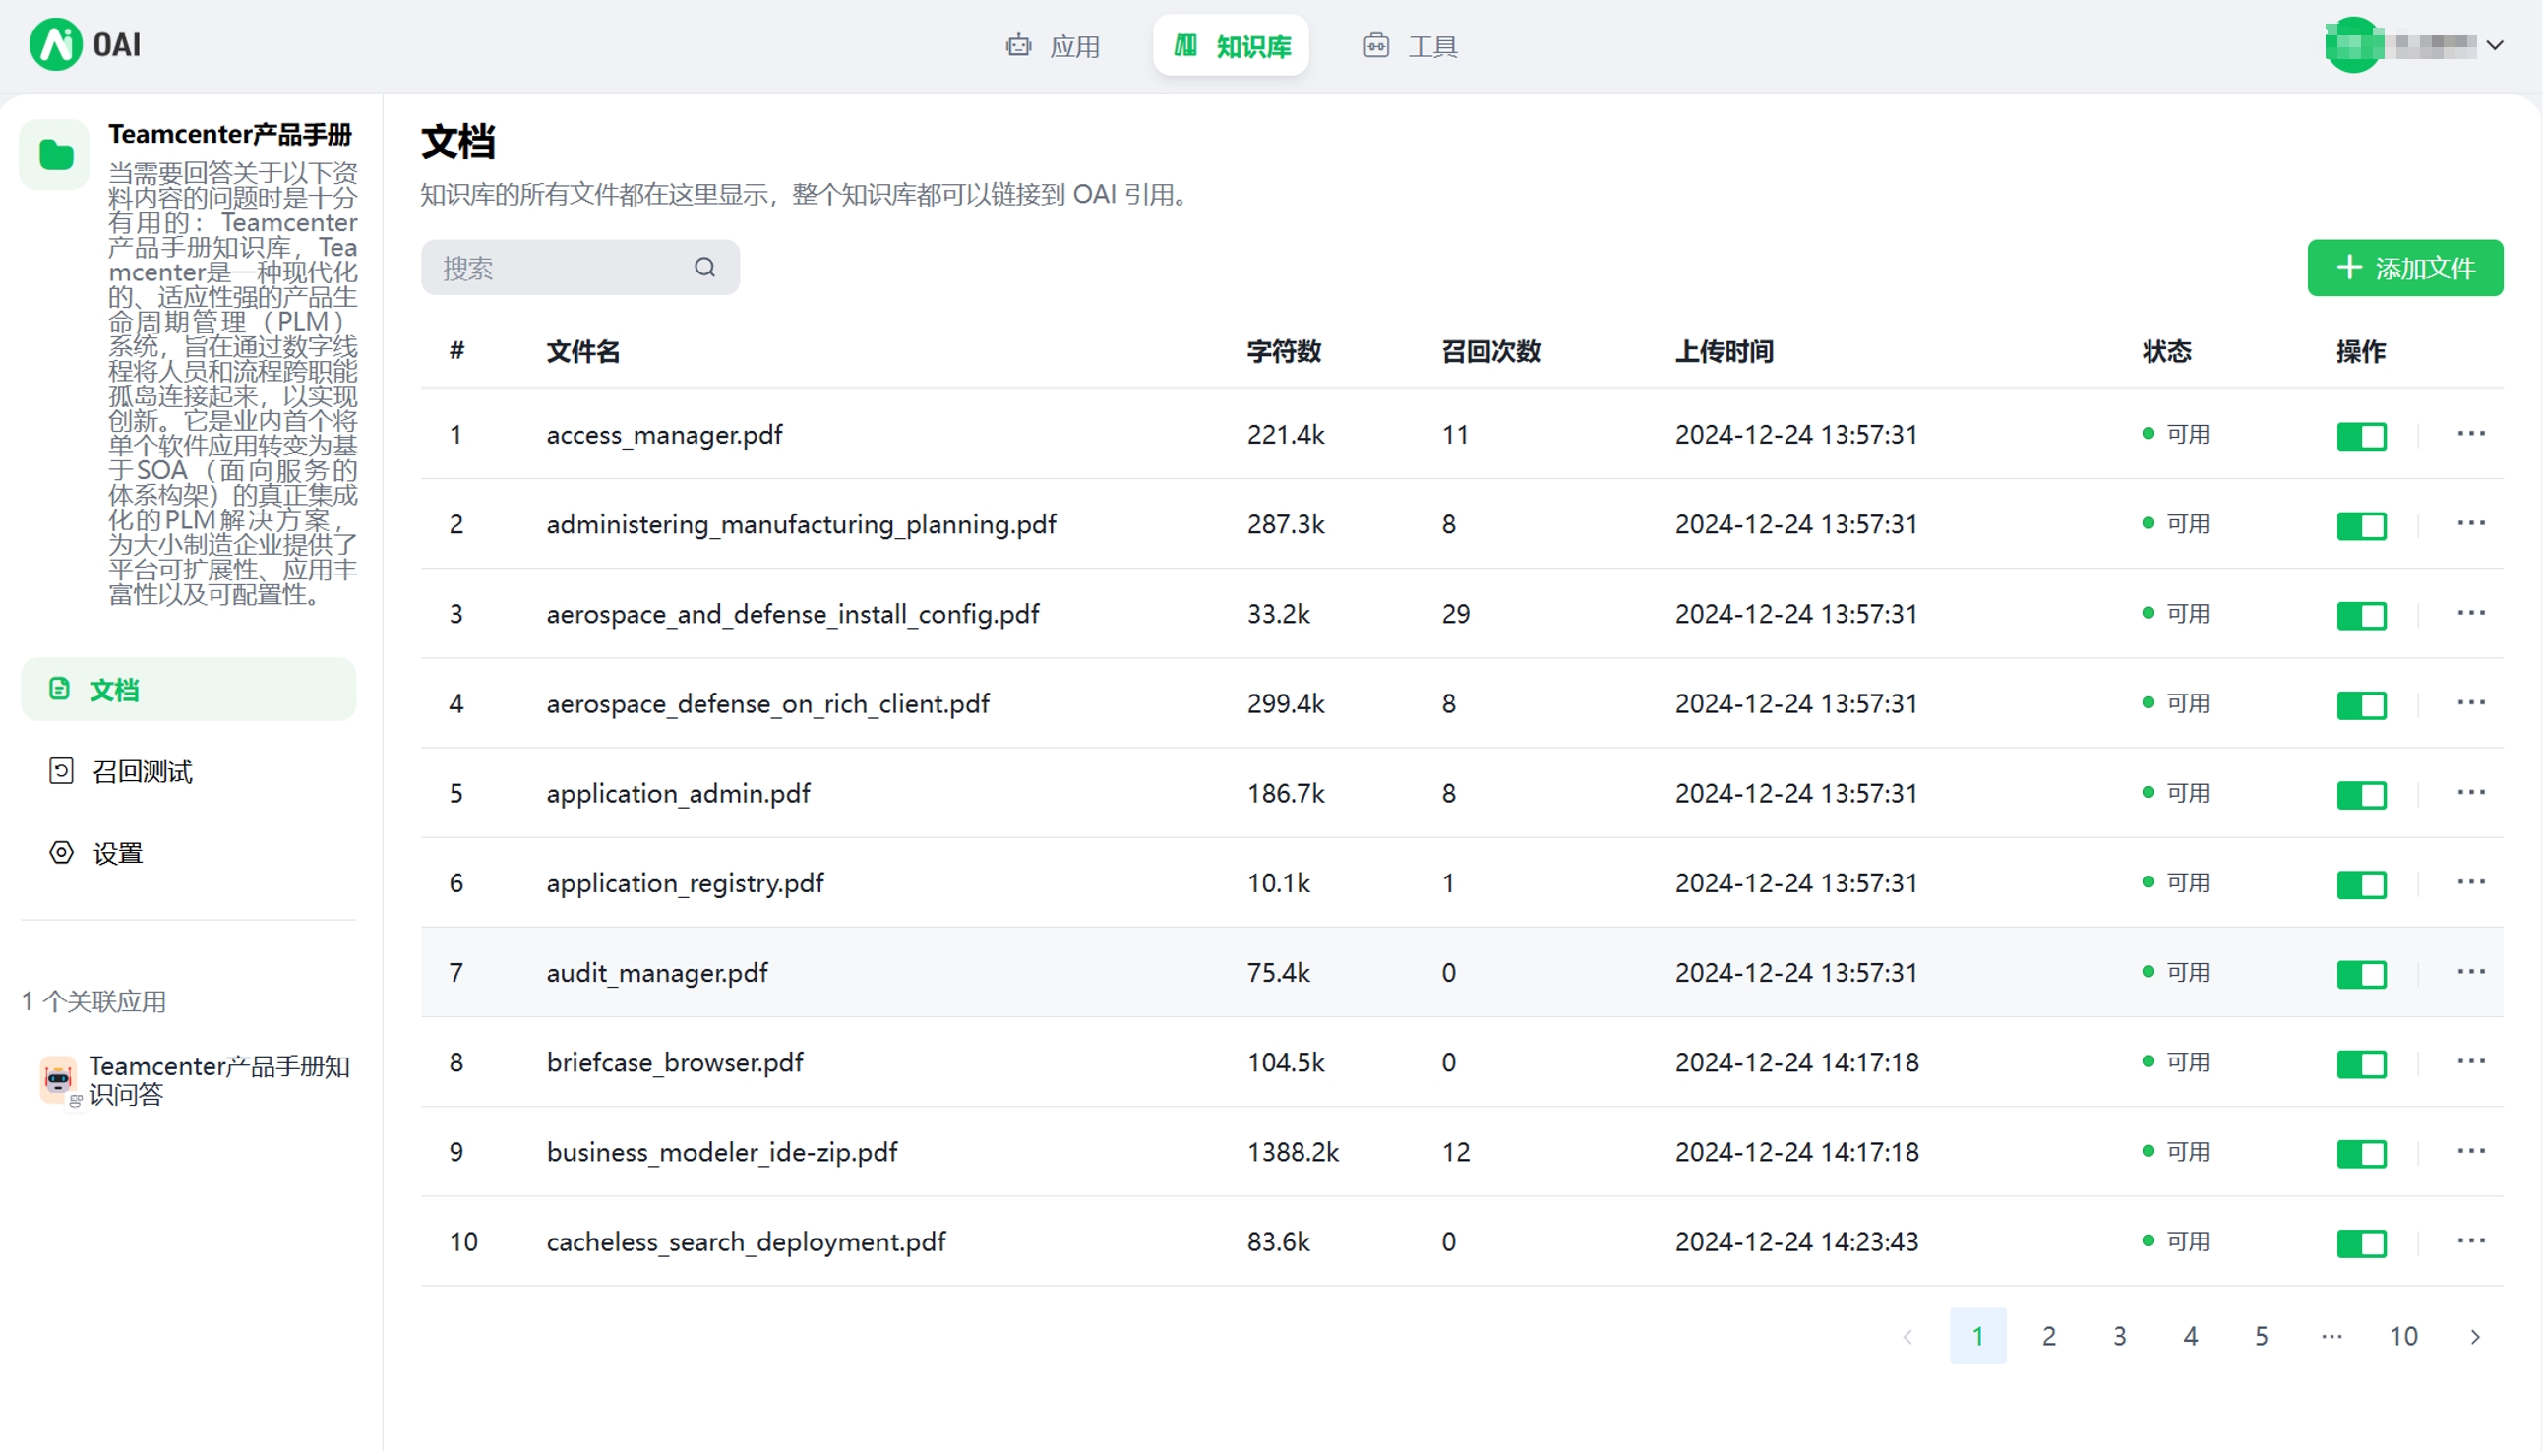Click the previous page arrow
Screen dimensions: 2543x1451
tap(1907, 1336)
